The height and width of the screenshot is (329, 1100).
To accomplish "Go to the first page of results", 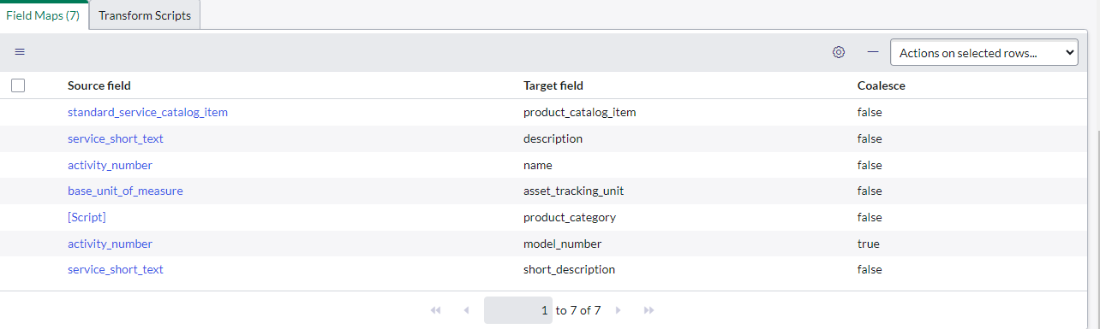I will (435, 310).
